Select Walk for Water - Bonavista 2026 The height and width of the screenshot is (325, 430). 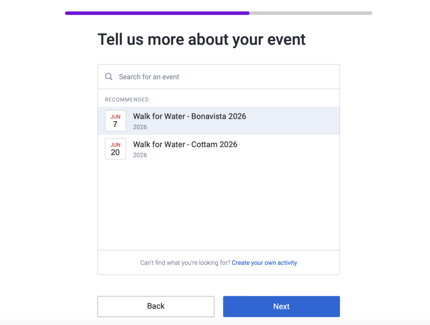tap(189, 116)
